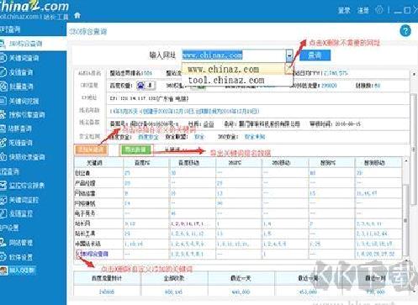Click into the 输入网址 text field
Viewport: 418px width, 305px height.
pos(234,55)
